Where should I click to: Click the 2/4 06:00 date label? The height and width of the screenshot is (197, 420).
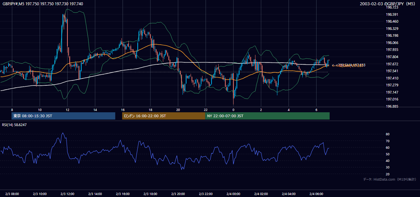[x=316, y=194]
